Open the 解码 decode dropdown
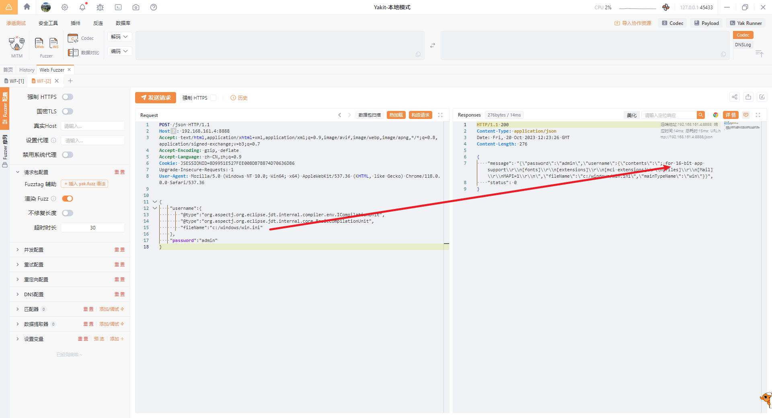 coord(119,37)
